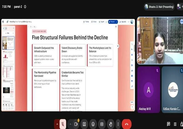Open the Agent button in Gamma
Viewport: 183px width, 129px height.
102,22
